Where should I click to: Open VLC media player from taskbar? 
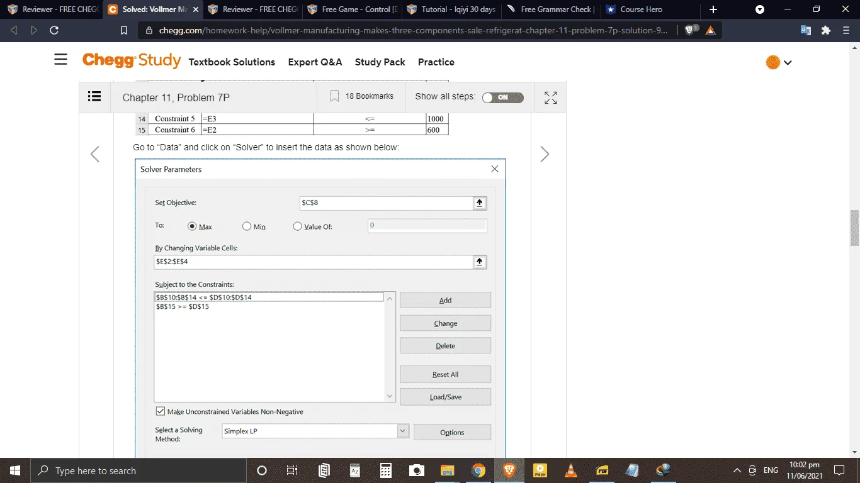click(571, 470)
